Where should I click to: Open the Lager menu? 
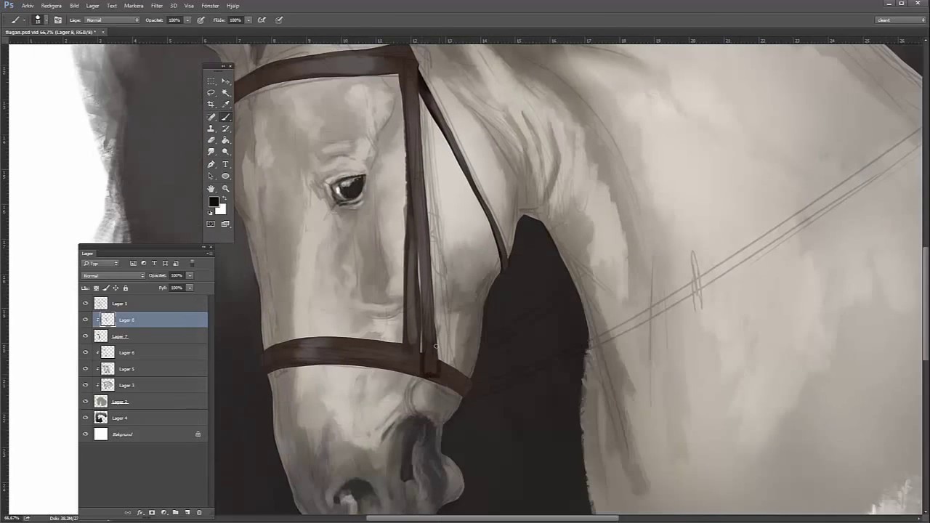[93, 5]
